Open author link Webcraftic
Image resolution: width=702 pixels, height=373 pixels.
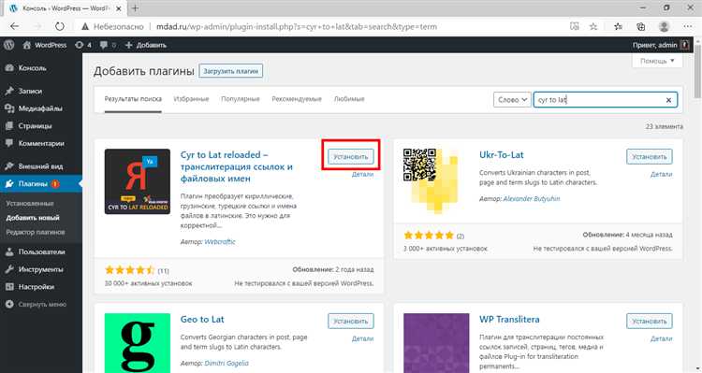(220, 241)
